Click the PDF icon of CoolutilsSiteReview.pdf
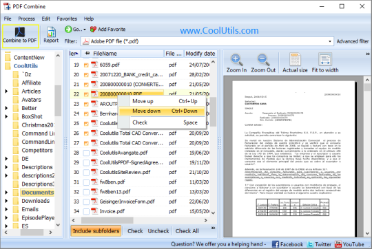This screenshot has width=372, height=249. (x=94, y=172)
